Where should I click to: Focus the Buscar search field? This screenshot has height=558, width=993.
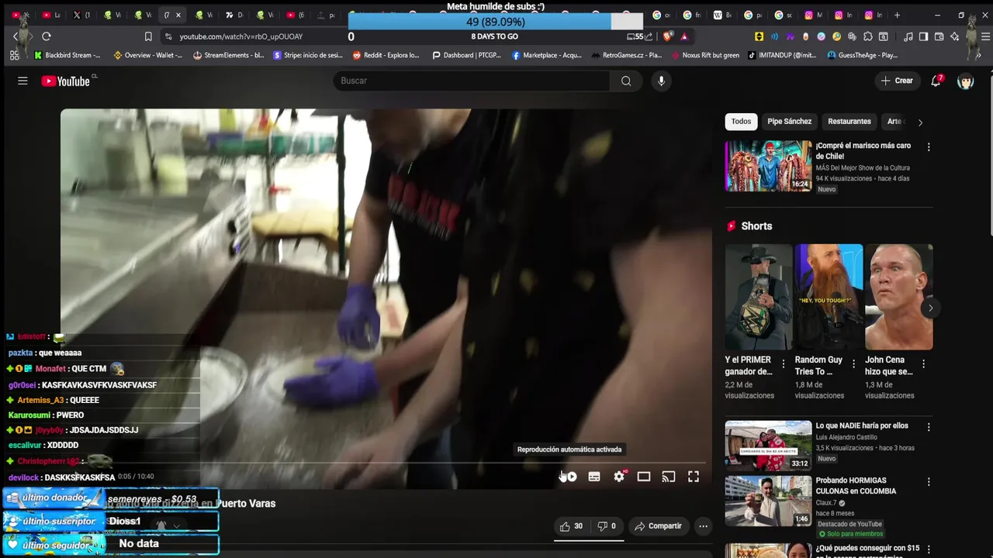point(472,81)
